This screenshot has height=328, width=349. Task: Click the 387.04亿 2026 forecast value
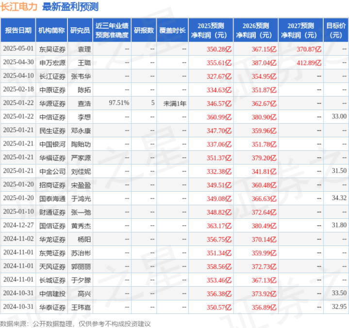(264, 63)
